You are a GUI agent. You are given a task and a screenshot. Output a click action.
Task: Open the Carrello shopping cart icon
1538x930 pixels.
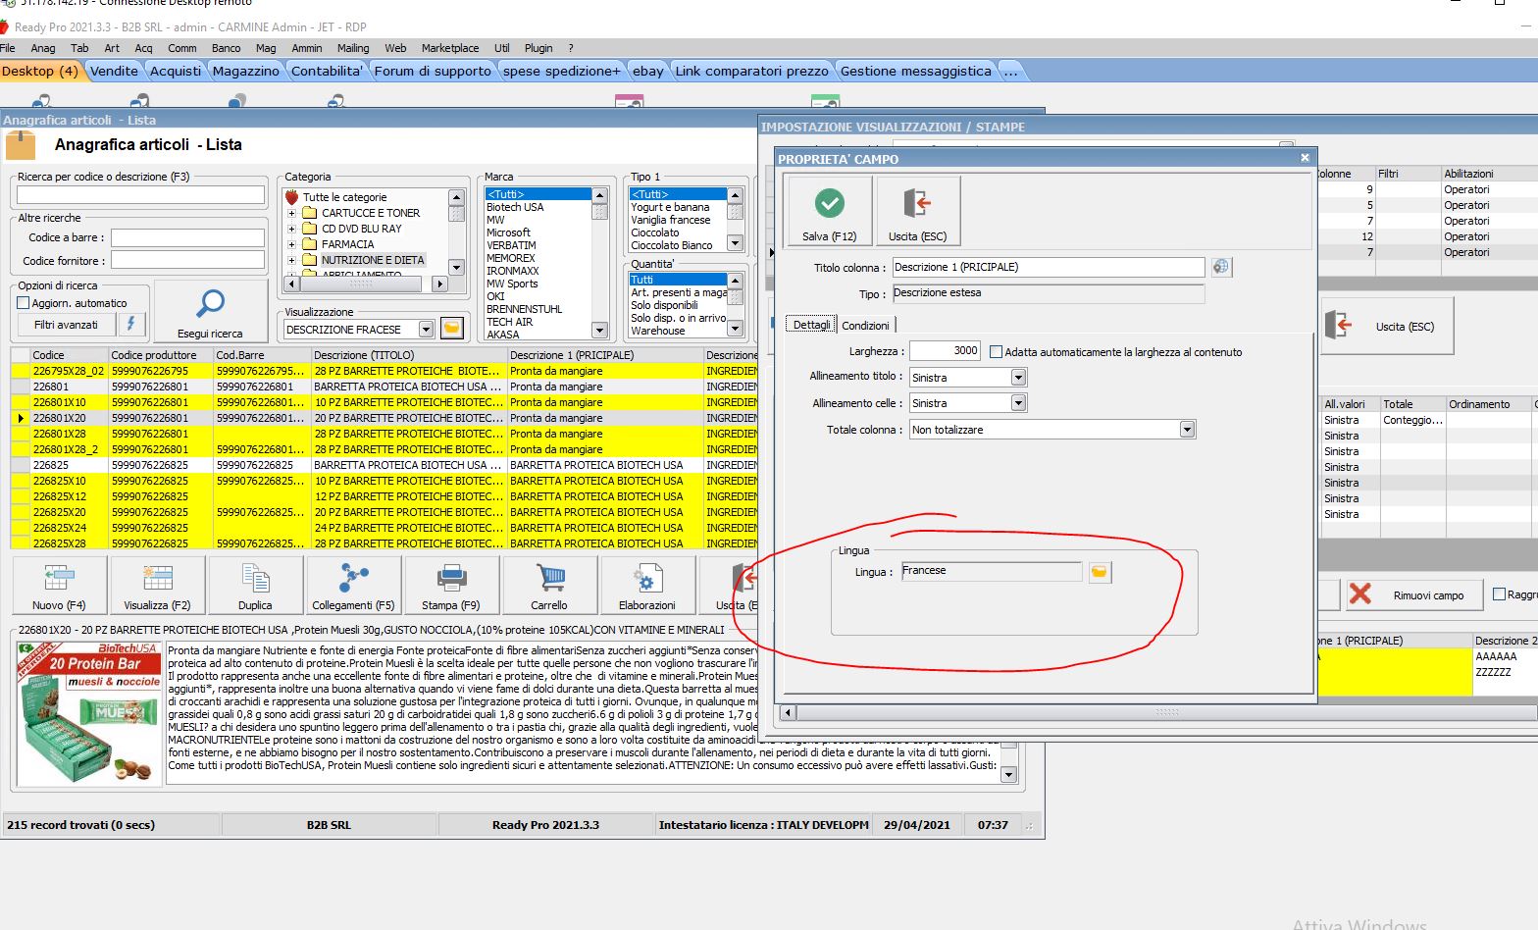549,579
